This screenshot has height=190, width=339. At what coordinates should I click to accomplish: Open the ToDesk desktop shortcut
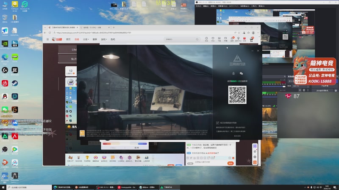click(x=5, y=31)
